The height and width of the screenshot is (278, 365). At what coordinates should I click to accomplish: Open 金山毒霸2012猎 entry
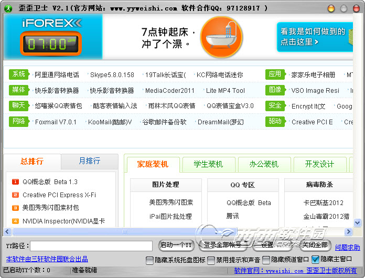pyautogui.click(x=326, y=217)
